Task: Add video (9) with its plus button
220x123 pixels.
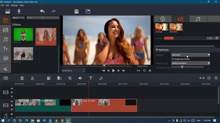Action: click(x=55, y=29)
